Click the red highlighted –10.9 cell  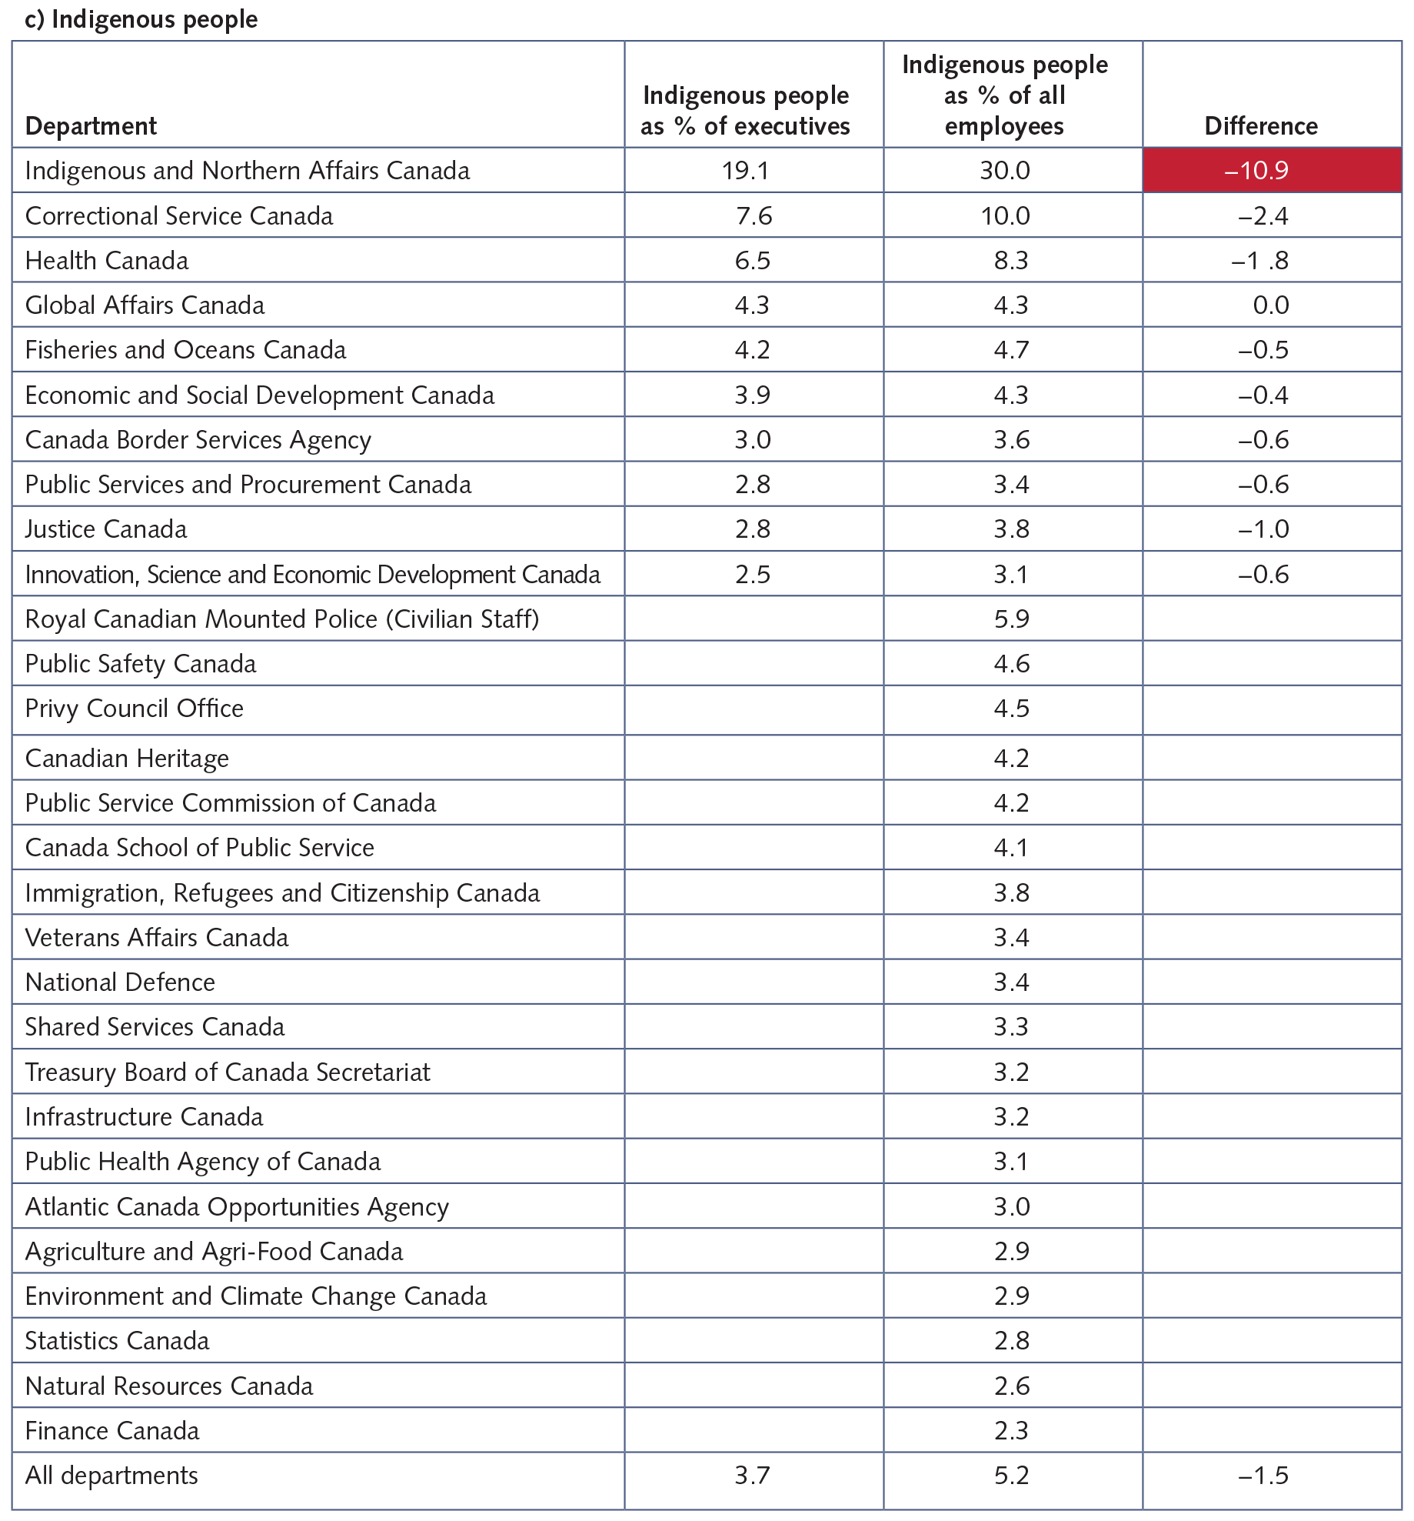point(1272,170)
